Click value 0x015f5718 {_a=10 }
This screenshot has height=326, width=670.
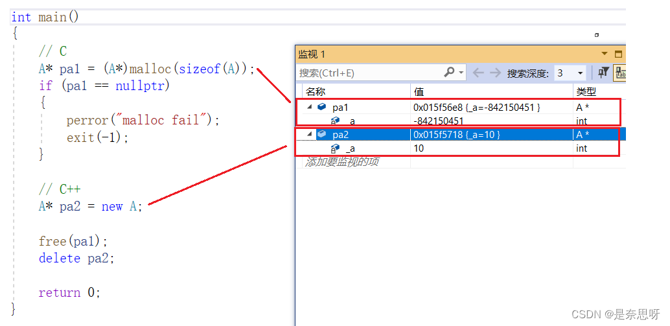tap(457, 135)
